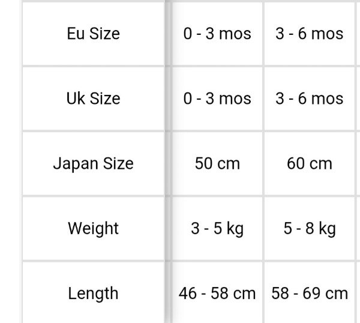360x323 pixels.
Task: Select the 3 - 5 kg weight cell
Action: tap(217, 228)
